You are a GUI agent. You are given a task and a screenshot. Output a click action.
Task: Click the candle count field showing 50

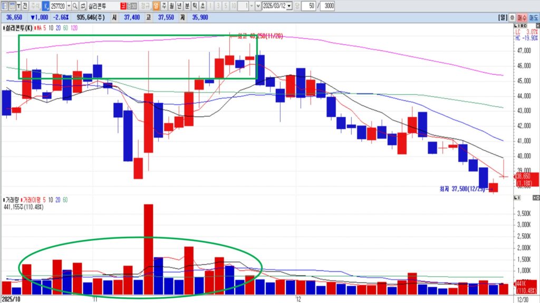(308, 6)
